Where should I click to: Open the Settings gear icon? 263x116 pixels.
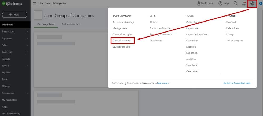(252, 3)
